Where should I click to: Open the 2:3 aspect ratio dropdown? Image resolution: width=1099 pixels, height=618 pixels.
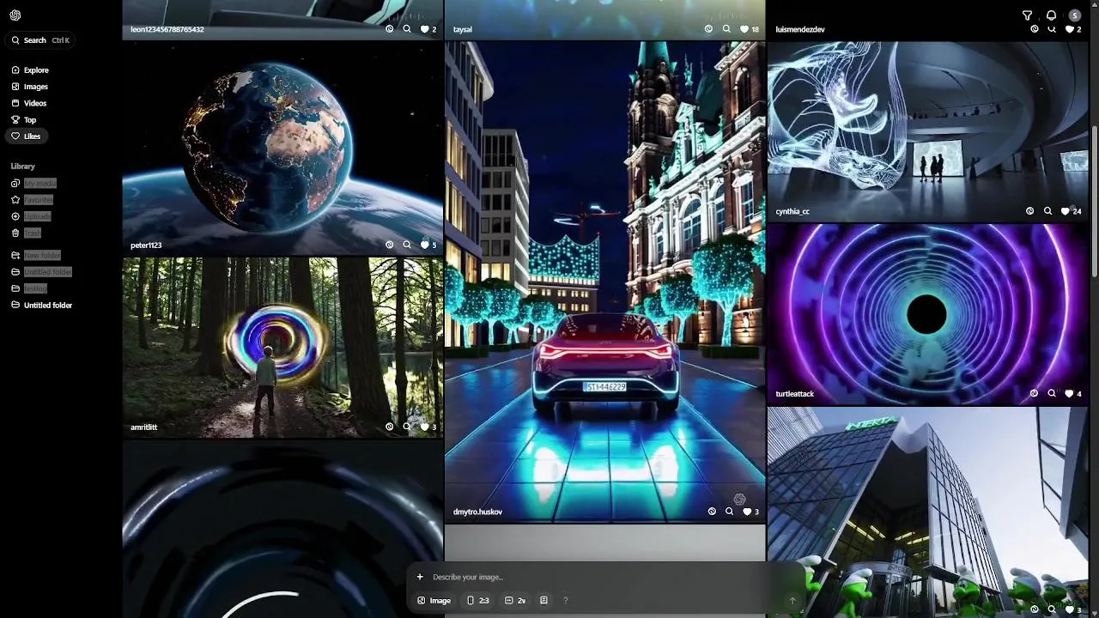pos(477,601)
